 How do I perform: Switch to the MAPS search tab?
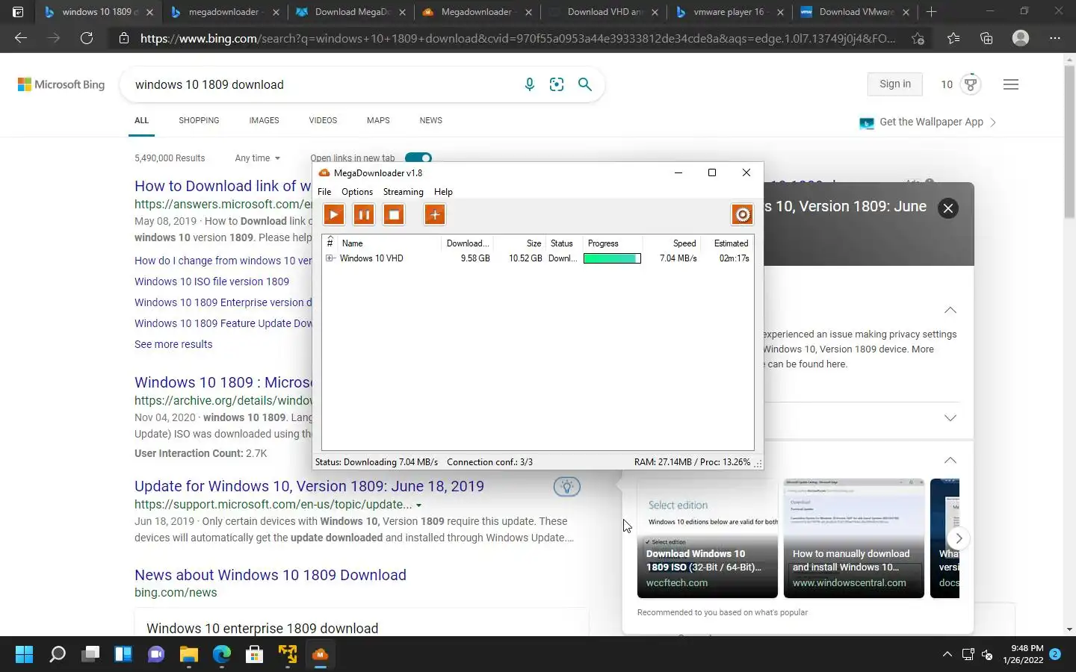click(x=378, y=120)
